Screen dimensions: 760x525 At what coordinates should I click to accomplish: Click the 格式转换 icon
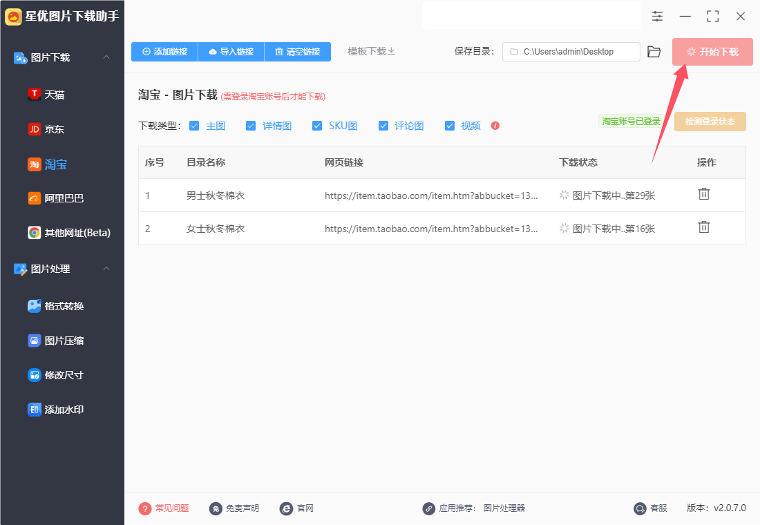click(x=35, y=306)
